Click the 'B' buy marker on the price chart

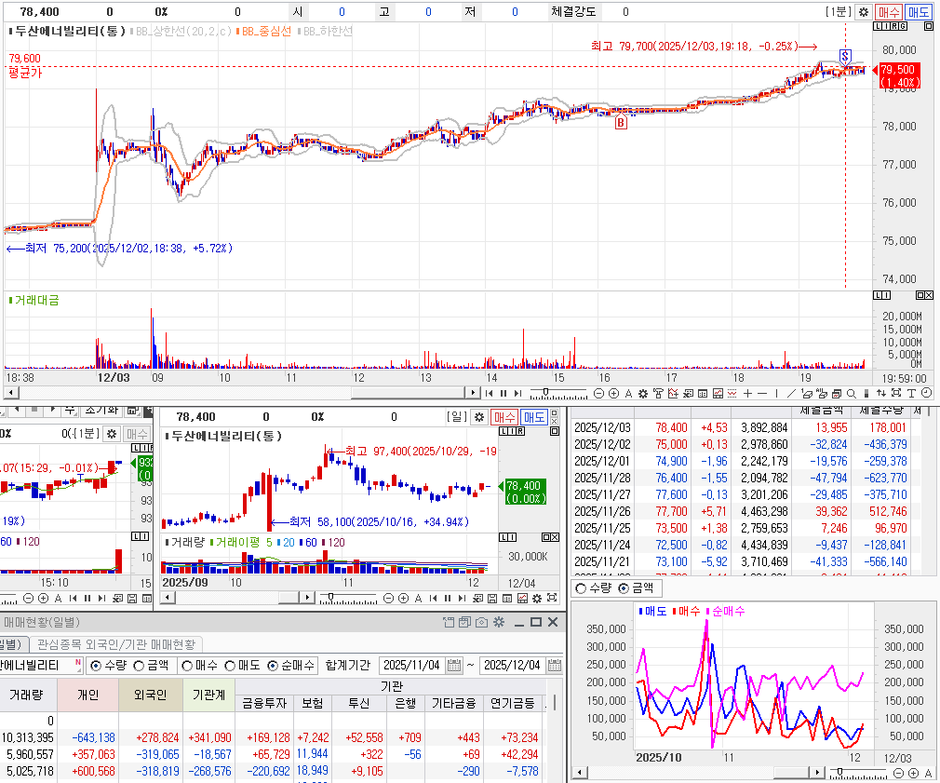[x=621, y=123]
